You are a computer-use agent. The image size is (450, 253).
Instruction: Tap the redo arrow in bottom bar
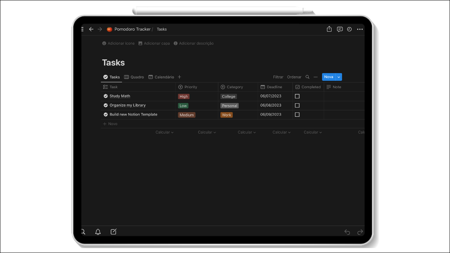coord(360,232)
